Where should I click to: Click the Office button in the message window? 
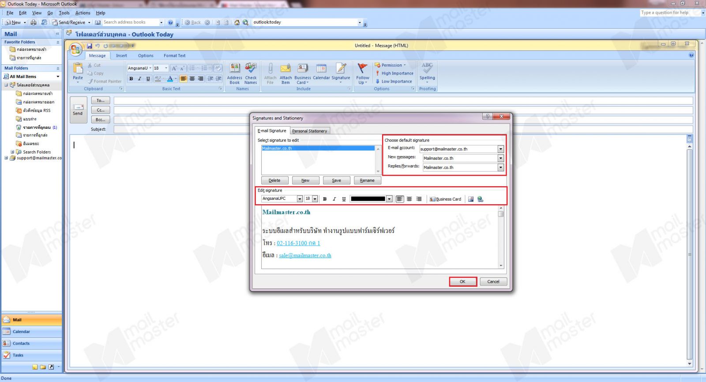coord(76,49)
